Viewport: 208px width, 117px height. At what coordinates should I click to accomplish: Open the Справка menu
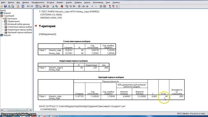(x=116, y=2)
